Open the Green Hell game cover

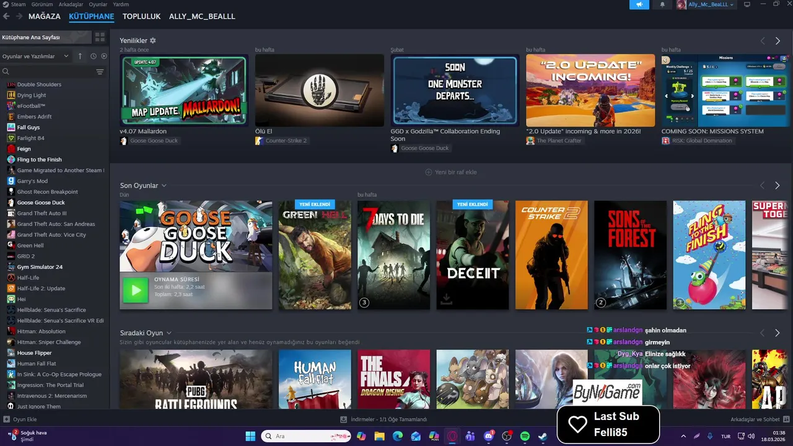[315, 255]
